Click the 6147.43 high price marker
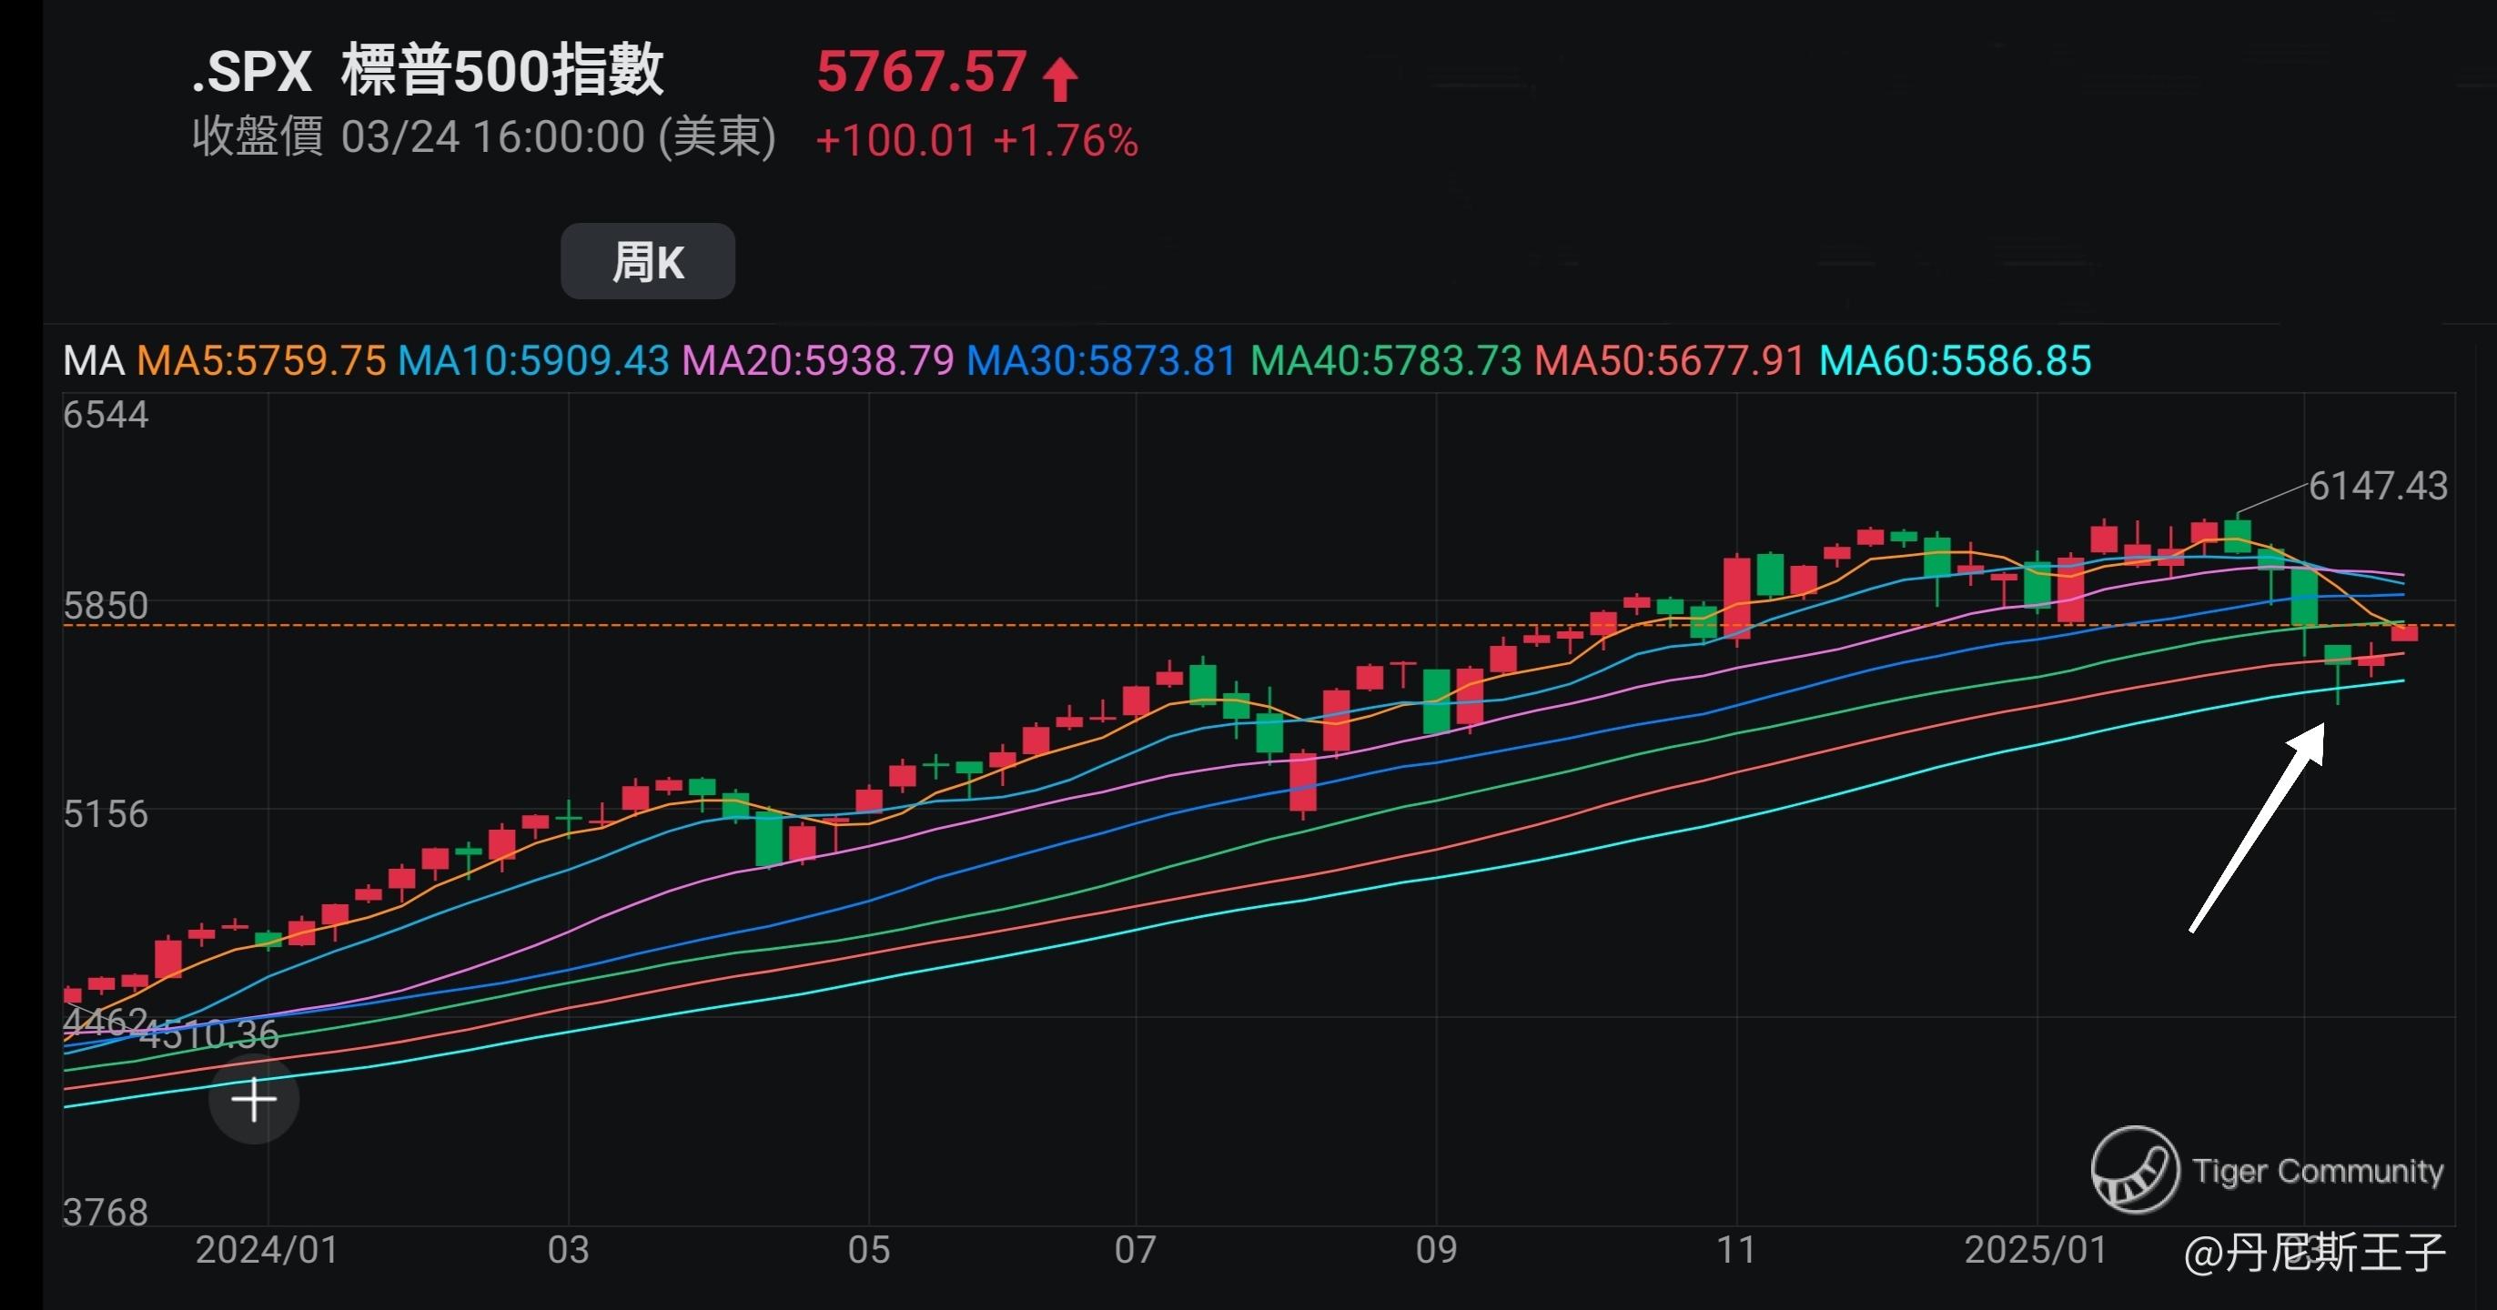This screenshot has width=2497, height=1310. pos(2377,487)
